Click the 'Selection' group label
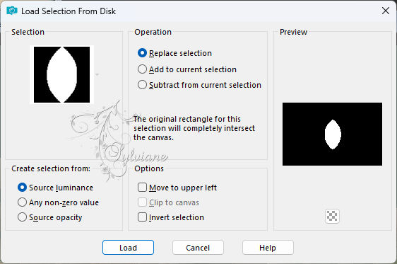This screenshot has height=264, width=397. pos(28,32)
